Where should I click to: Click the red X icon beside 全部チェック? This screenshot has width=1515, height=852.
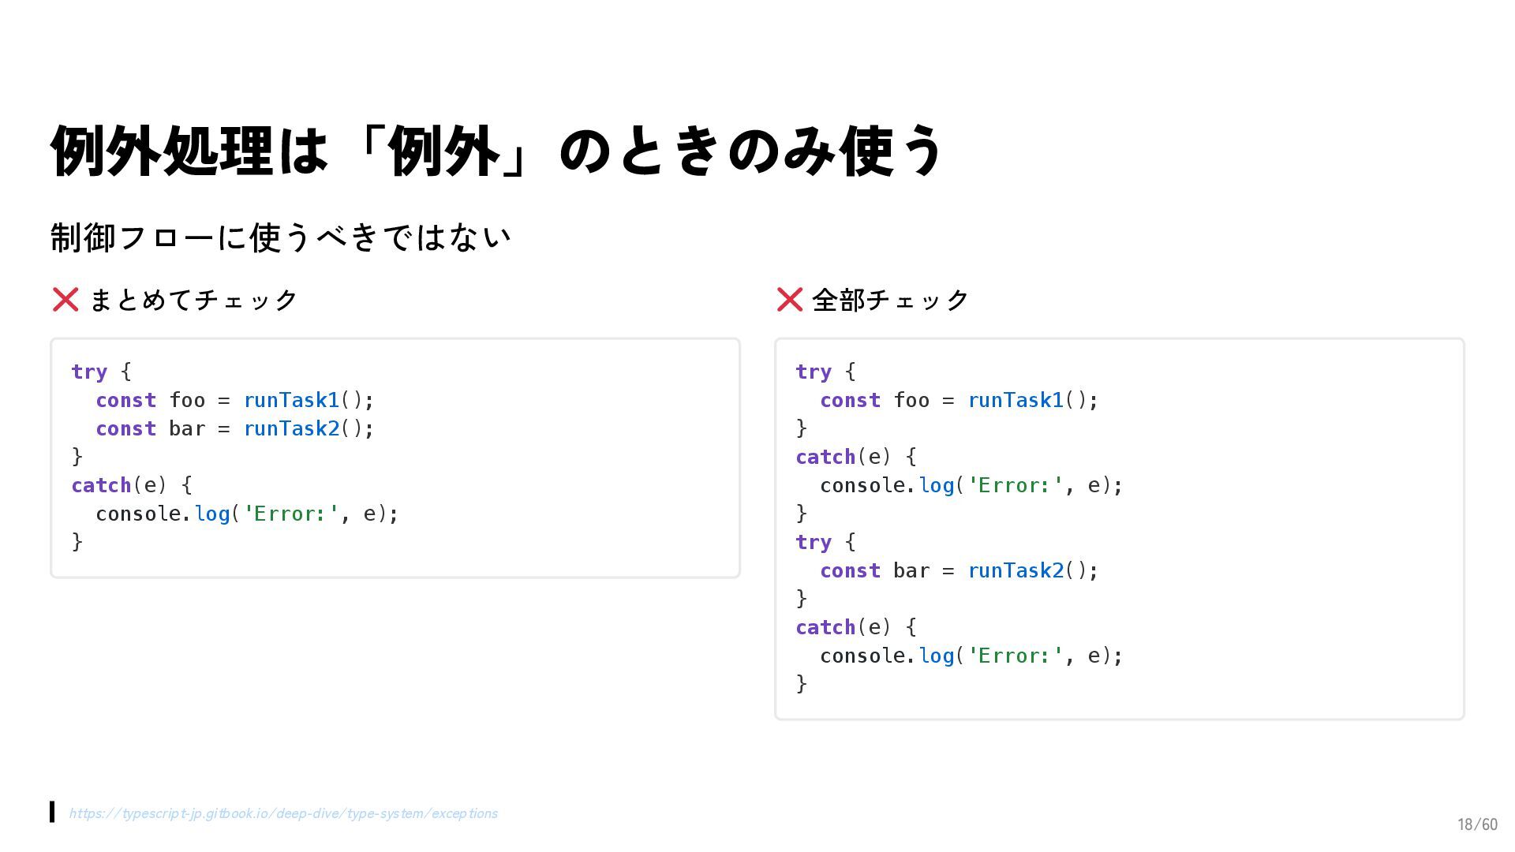pyautogui.click(x=790, y=300)
